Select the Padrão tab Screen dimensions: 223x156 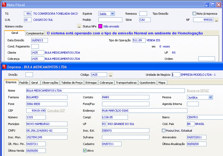tap(24, 83)
